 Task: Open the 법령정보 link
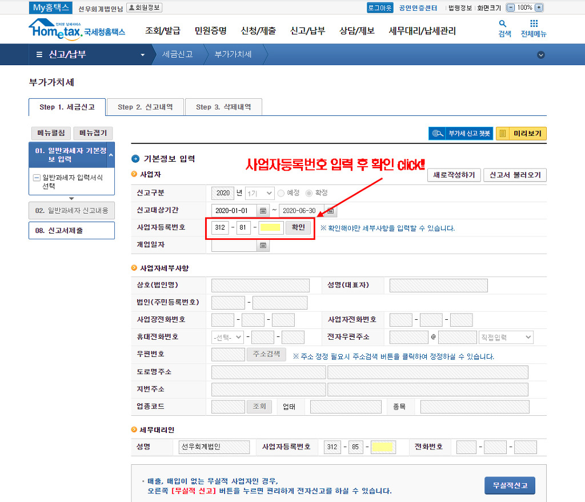tap(460, 8)
